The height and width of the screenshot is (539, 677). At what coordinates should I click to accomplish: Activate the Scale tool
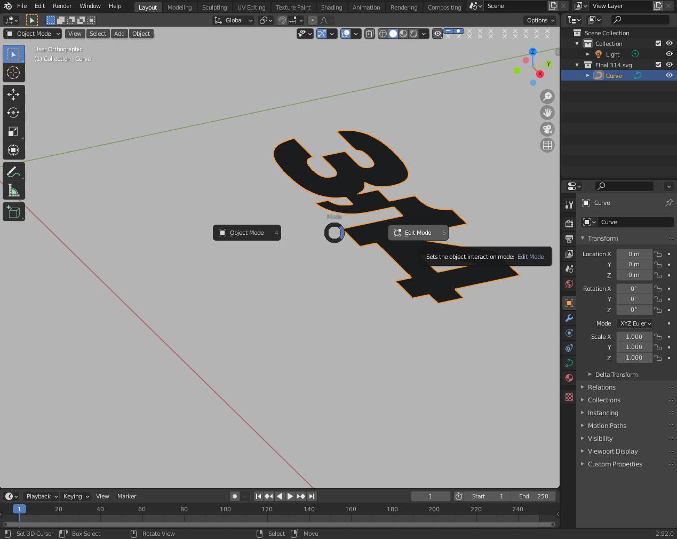tap(13, 131)
